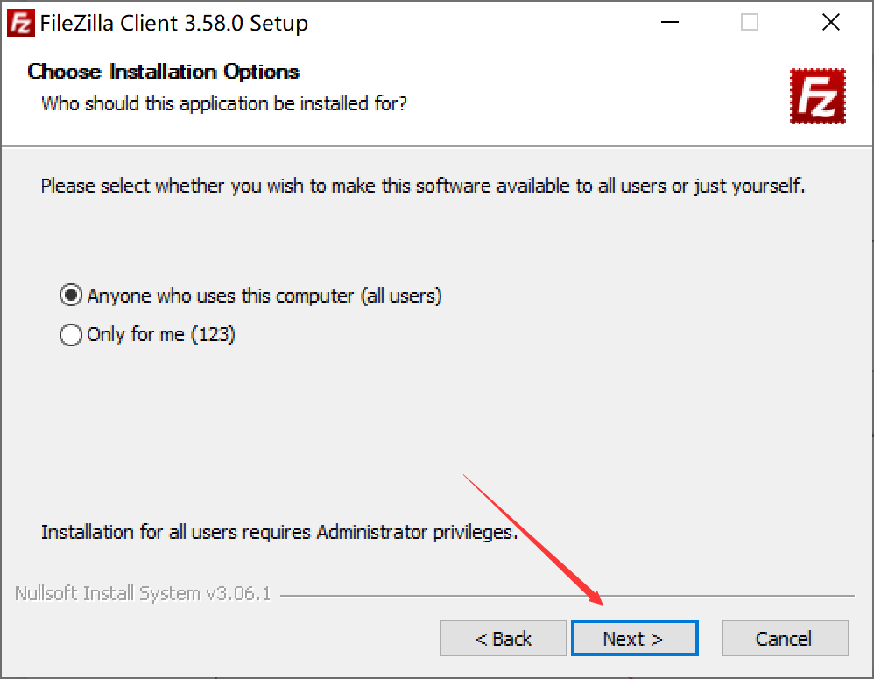This screenshot has height=679, width=874.
Task: Click the Administrator privileges note text
Action: pyautogui.click(x=279, y=533)
